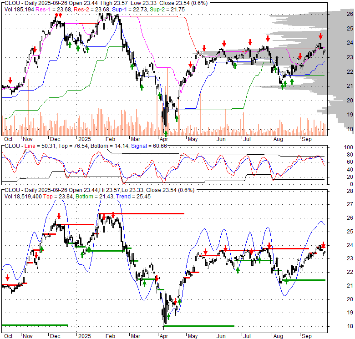Click oscillator Top = 76.54 label
The image size is (355, 339).
[x=73, y=146]
